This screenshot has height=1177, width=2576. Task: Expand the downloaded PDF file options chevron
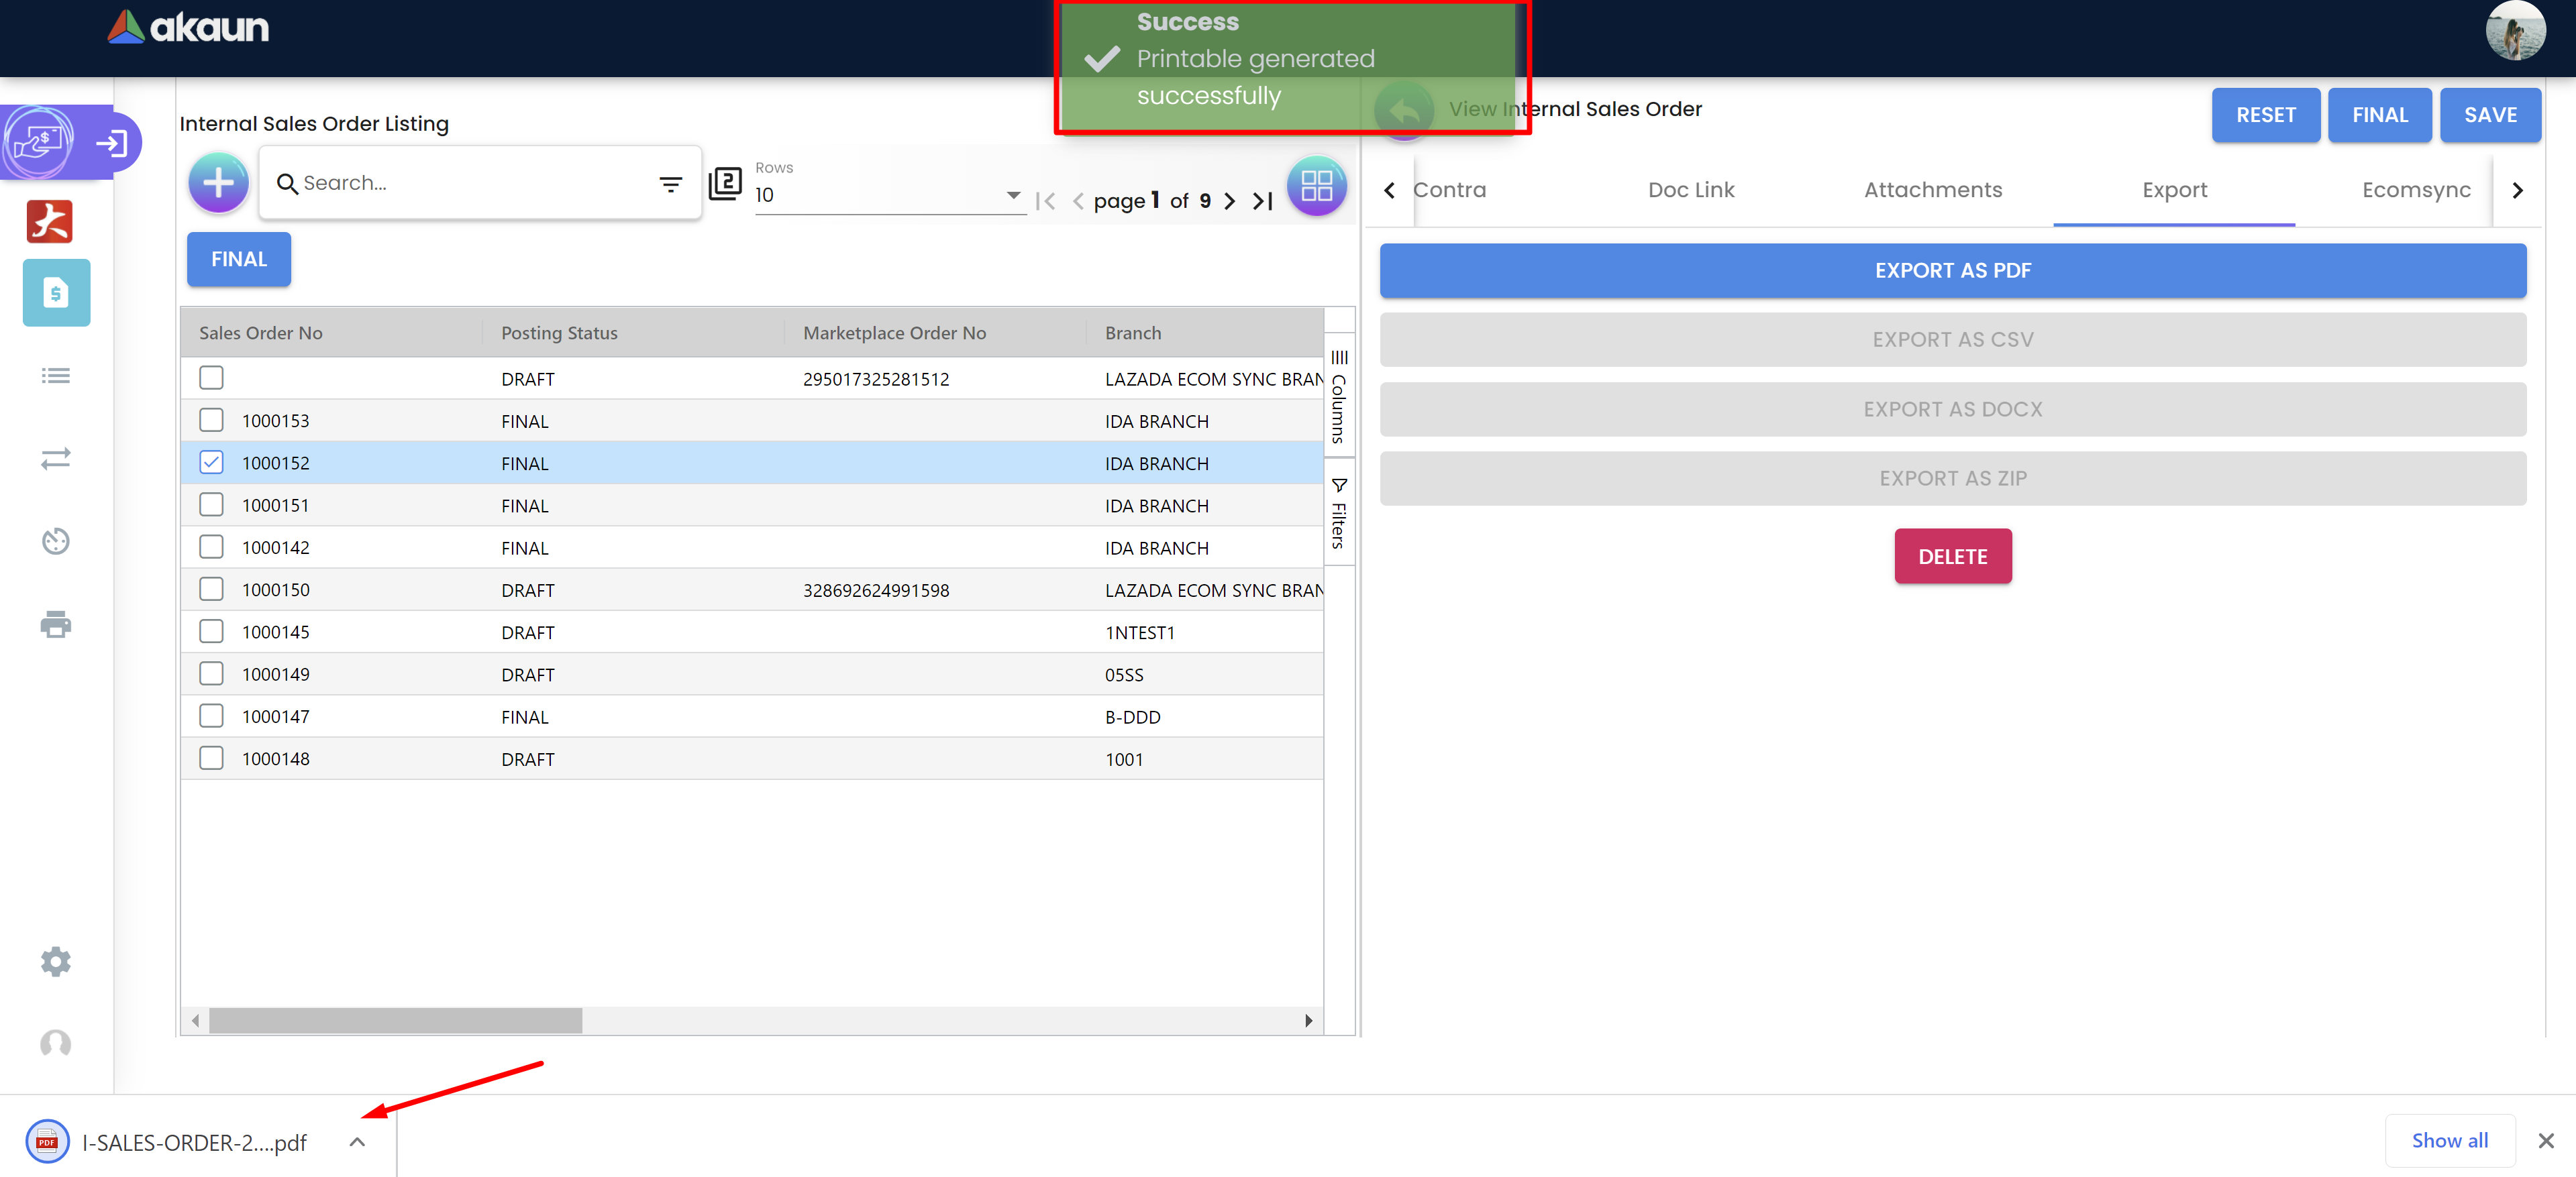[x=357, y=1141]
